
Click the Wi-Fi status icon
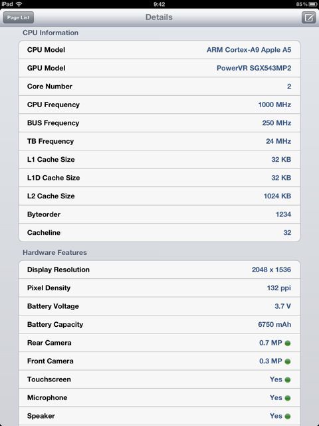(x=19, y=4)
